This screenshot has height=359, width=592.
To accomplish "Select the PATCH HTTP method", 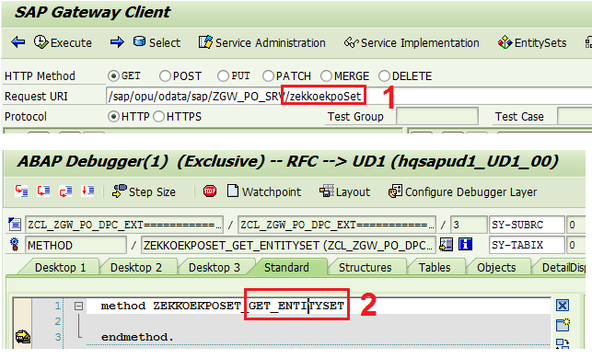I will click(x=268, y=75).
